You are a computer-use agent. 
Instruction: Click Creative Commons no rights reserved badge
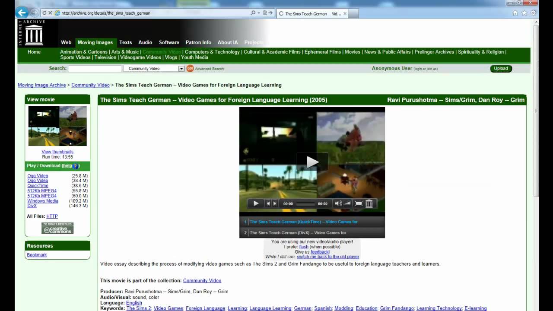pyautogui.click(x=57, y=228)
